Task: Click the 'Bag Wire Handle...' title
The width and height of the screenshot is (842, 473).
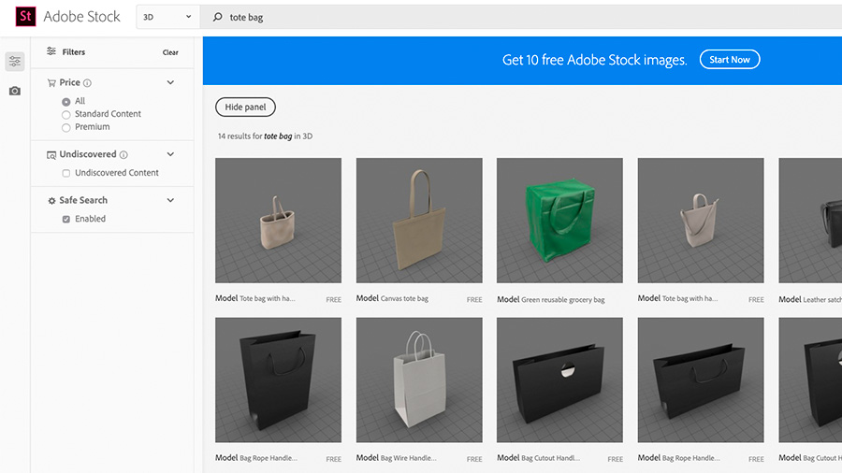Action: pyautogui.click(x=408, y=458)
